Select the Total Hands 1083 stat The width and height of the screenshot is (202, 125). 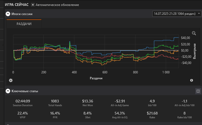pyautogui.click(x=55, y=101)
